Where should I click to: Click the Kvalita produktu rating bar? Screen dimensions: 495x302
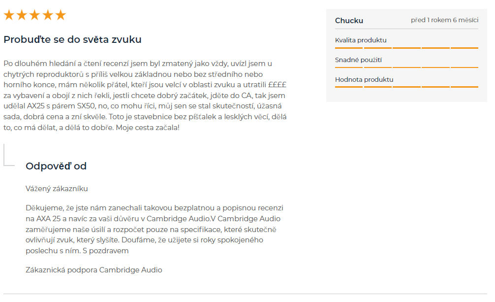[x=406, y=48]
